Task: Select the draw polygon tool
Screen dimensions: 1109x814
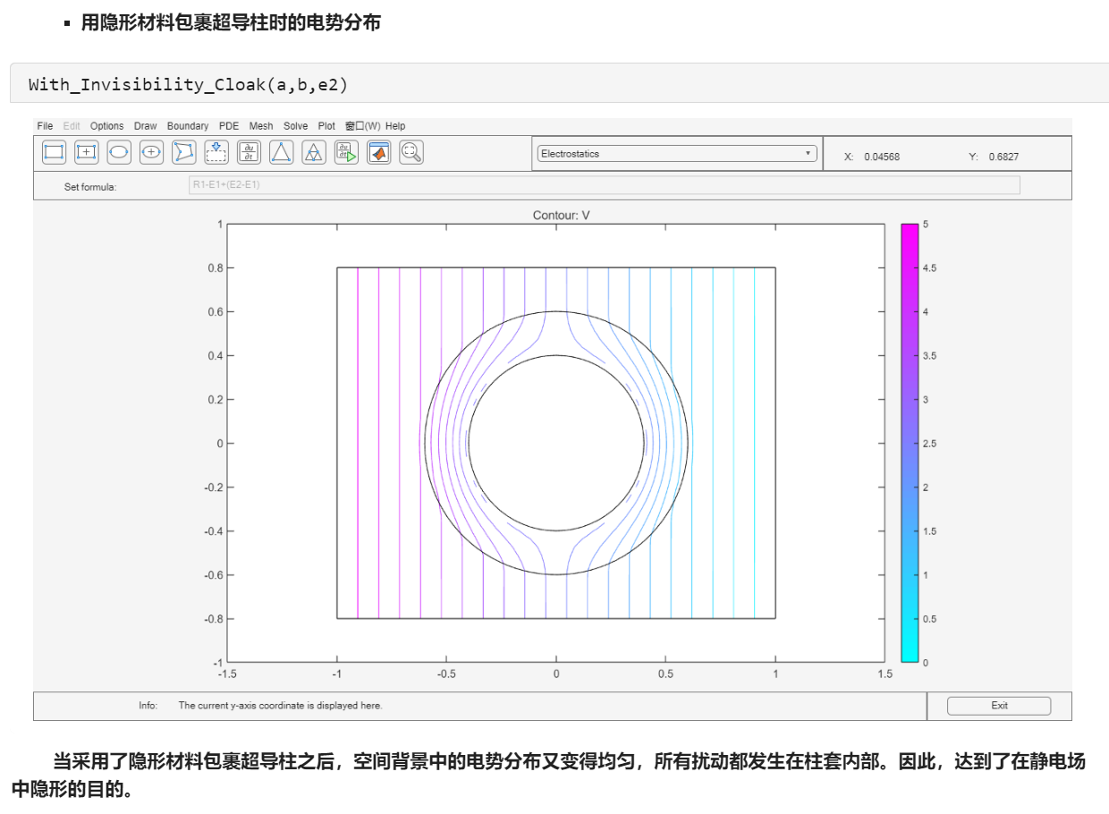Action: click(x=183, y=152)
